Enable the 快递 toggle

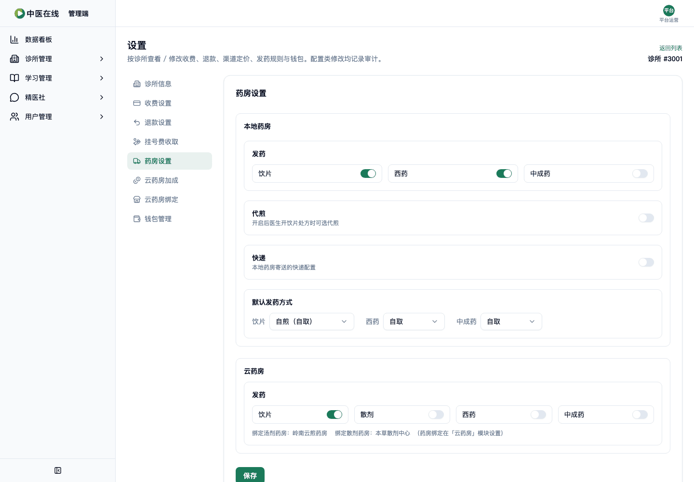(646, 262)
